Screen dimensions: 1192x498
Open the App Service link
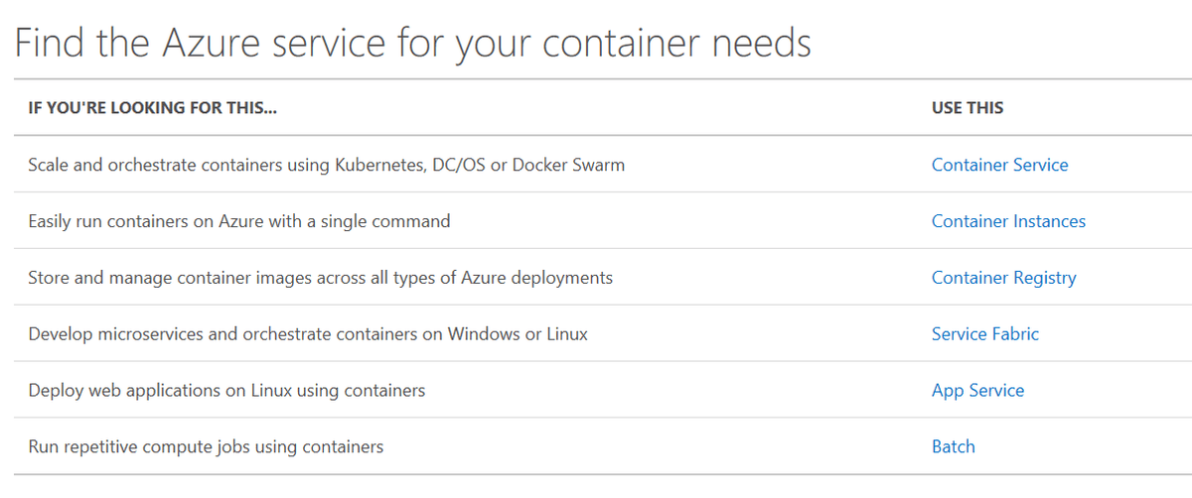point(977,391)
